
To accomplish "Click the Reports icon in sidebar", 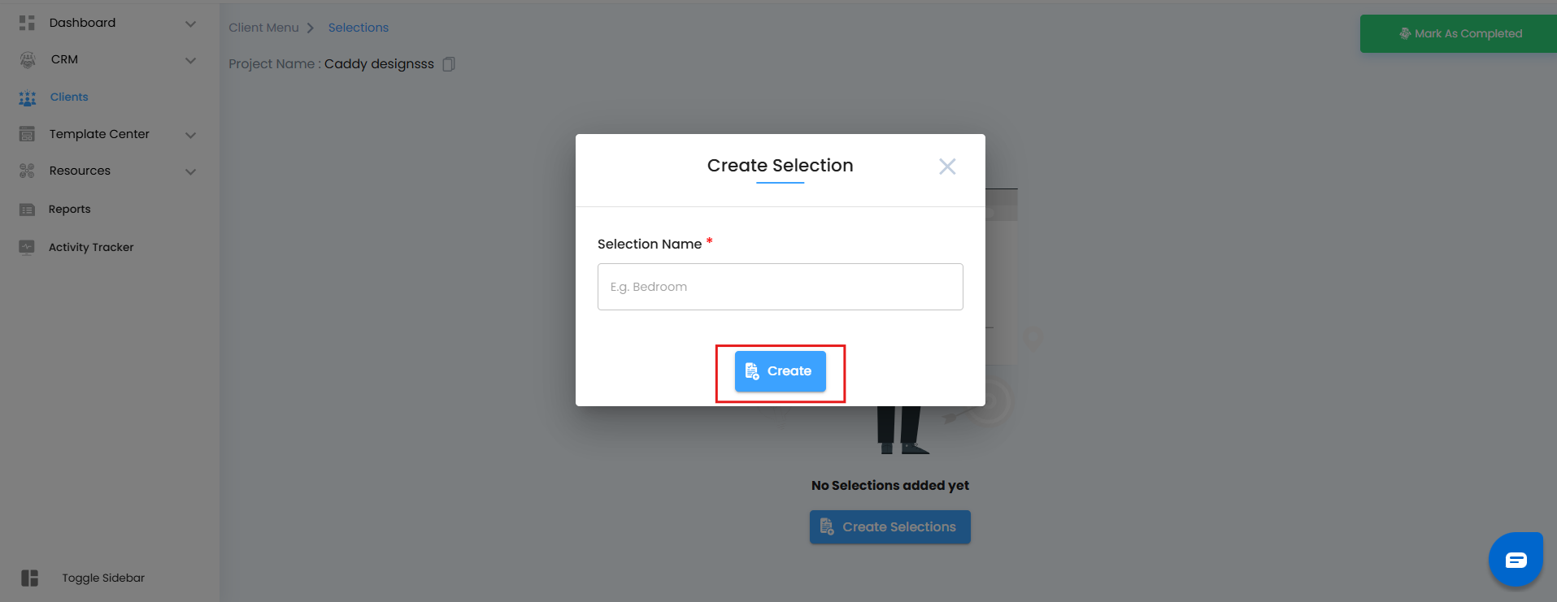I will point(27,210).
